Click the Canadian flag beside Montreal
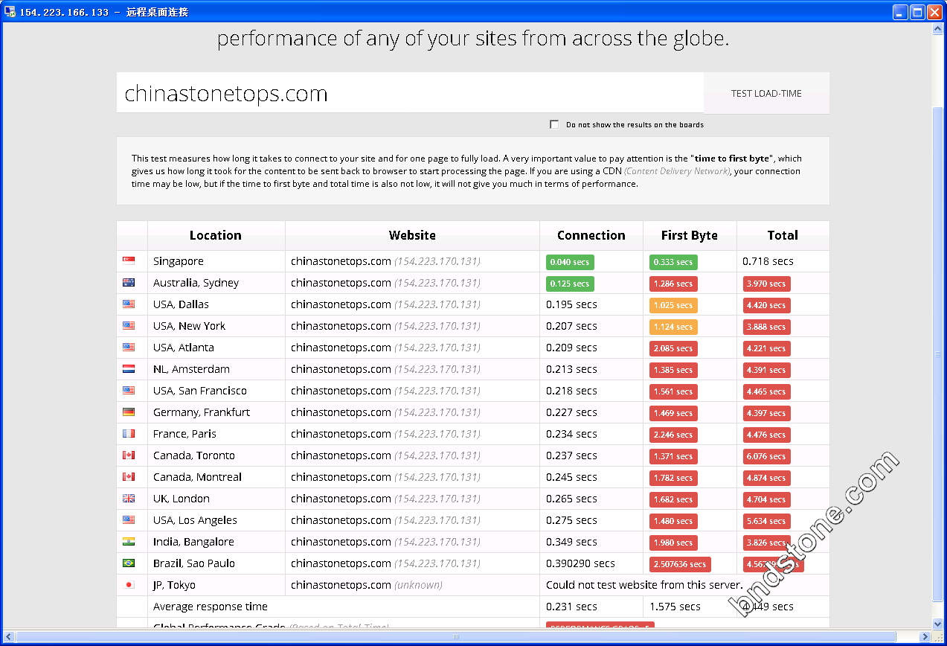Viewport: 947px width, 646px height. click(x=129, y=477)
